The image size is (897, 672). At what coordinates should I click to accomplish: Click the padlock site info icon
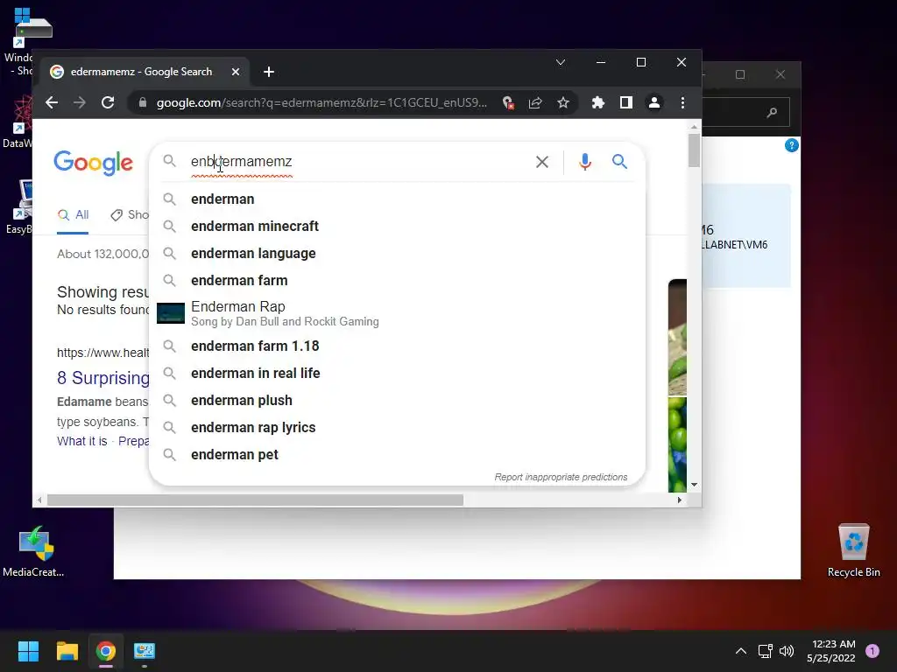[143, 103]
